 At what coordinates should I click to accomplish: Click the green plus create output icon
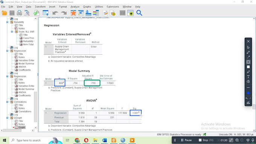coord(131,13)
